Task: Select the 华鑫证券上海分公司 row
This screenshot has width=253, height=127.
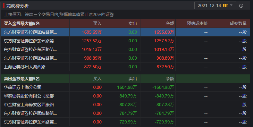Action: [125, 87]
